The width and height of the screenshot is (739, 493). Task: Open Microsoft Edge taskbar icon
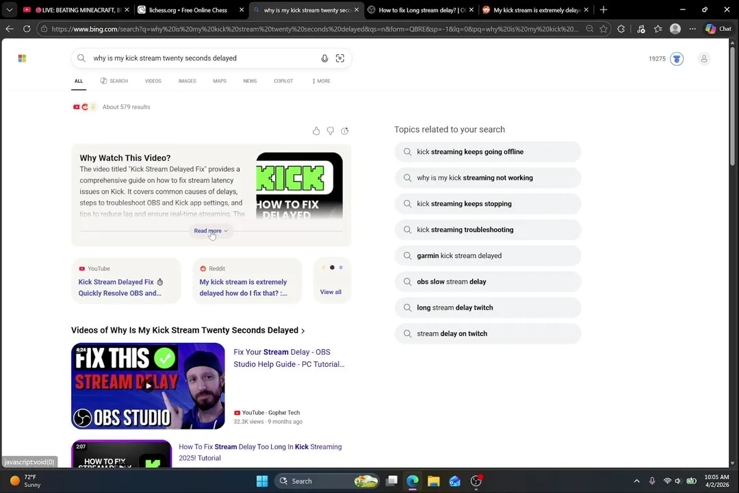[413, 481]
